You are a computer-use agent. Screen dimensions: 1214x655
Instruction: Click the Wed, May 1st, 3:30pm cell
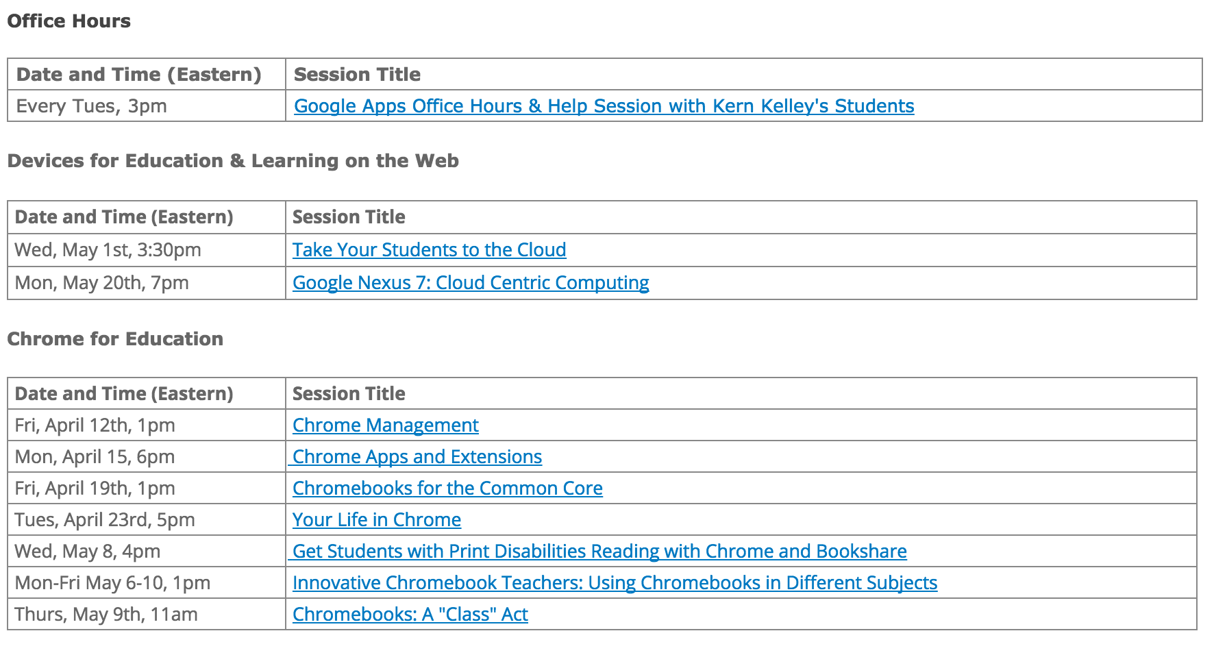click(x=147, y=250)
